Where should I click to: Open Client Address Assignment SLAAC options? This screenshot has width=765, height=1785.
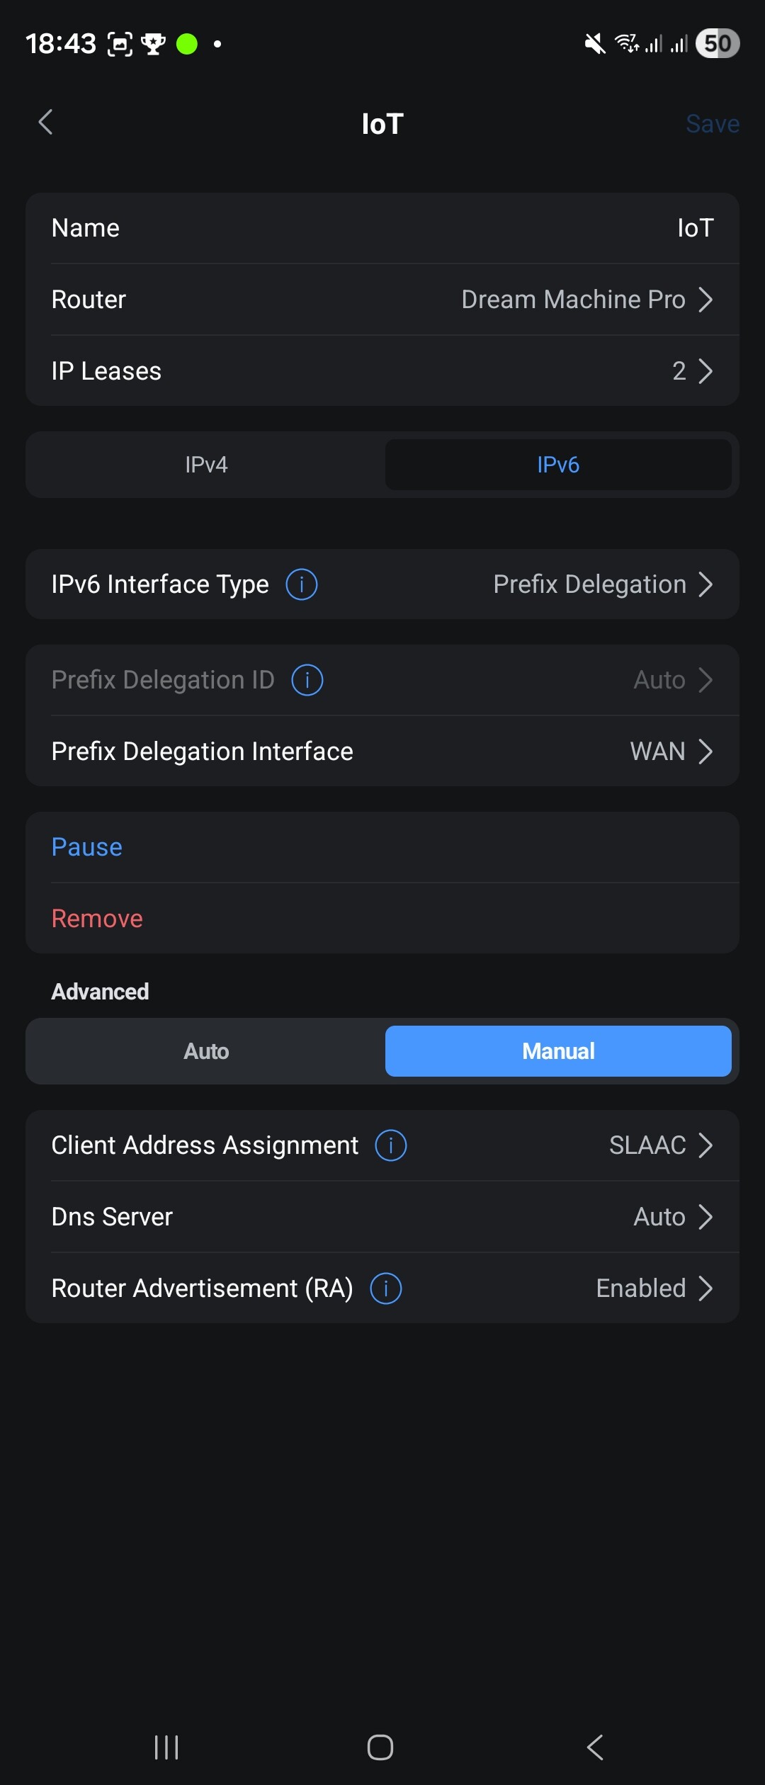coord(660,1145)
